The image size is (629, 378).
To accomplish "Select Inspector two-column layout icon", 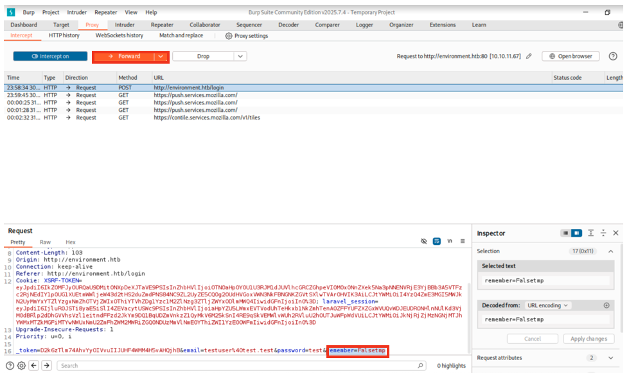I will (576, 233).
